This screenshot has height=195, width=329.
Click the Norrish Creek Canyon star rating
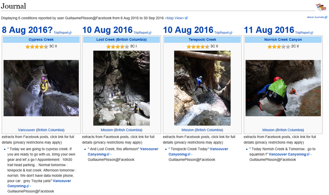coord(279,47)
